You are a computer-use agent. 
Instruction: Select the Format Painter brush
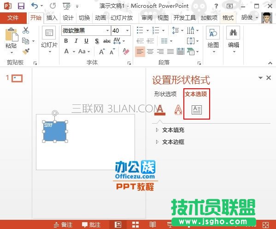coord(26,52)
